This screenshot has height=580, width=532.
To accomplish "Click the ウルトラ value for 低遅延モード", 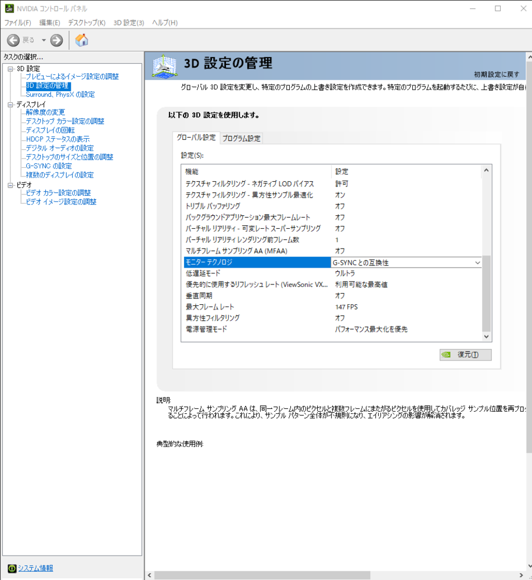I will pos(345,273).
